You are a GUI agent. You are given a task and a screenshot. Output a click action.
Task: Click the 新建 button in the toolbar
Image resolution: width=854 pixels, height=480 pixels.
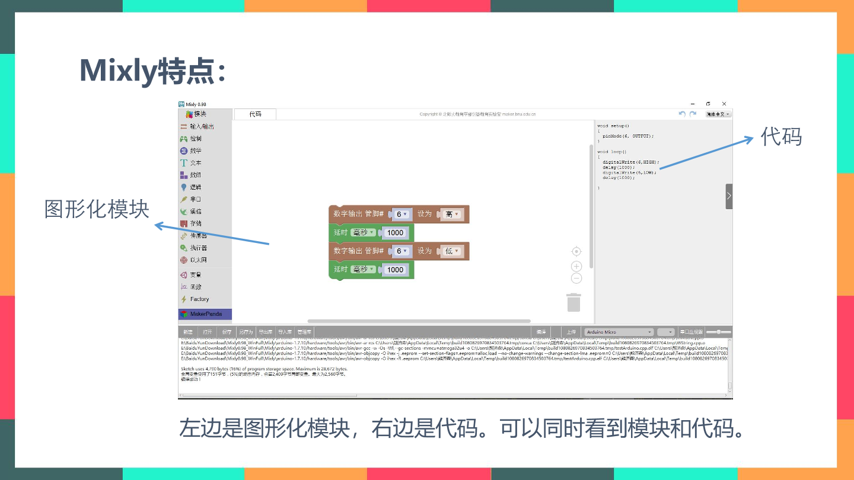point(187,332)
